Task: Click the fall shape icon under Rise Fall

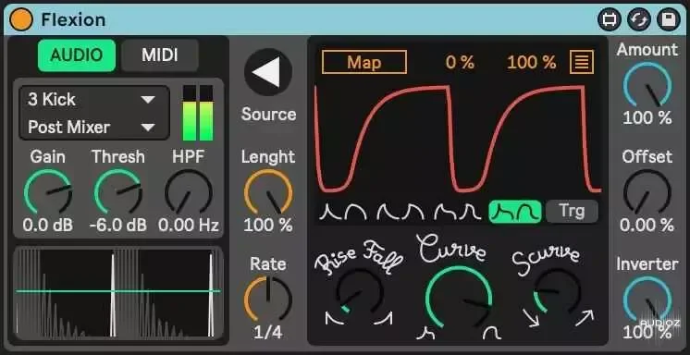Action: click(x=335, y=318)
